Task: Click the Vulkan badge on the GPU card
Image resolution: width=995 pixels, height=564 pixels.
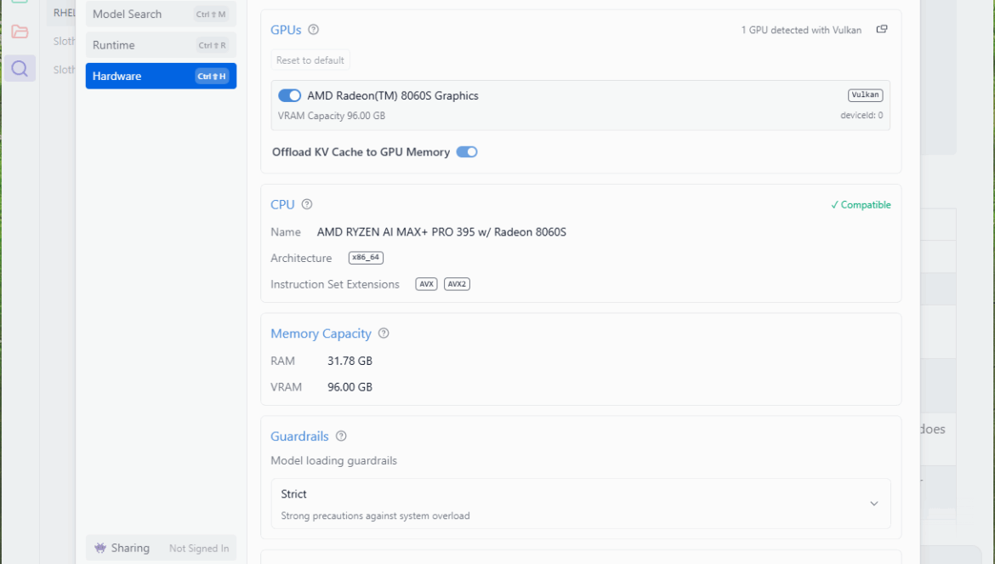Action: (865, 95)
